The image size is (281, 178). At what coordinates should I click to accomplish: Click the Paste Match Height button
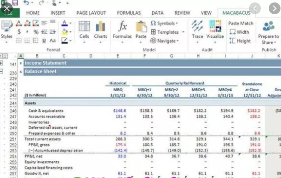click(240, 41)
